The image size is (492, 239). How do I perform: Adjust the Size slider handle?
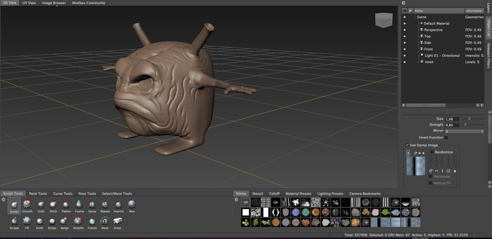click(469, 119)
